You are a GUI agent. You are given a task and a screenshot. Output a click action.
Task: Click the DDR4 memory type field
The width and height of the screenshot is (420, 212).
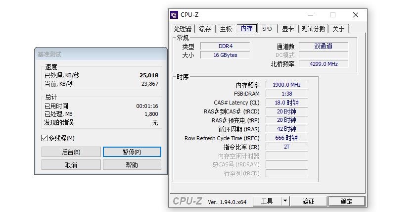click(225, 46)
